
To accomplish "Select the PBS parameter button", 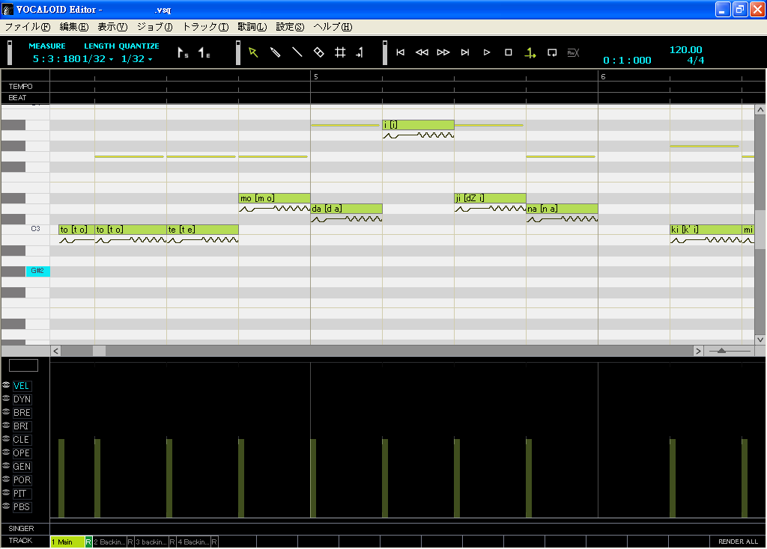I will click(22, 507).
